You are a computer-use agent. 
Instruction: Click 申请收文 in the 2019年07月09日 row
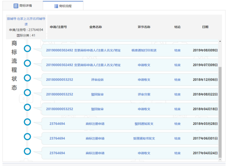click(144, 65)
